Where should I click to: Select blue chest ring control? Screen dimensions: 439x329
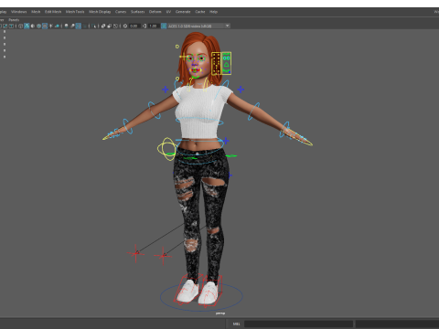[199, 121]
